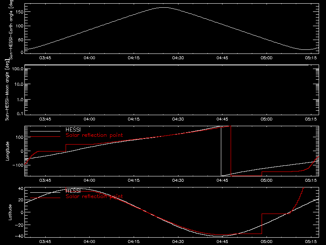This screenshot has width=326, height=245.
Task: Select Solar reflection point legend in Longitude plot
Action: click(94, 135)
